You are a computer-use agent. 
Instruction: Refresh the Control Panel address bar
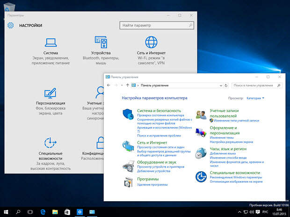[x=226, y=85]
